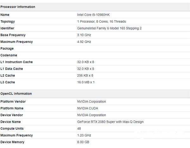Click the Device Memory 8.00 GB value
Screen dimensions: 190x148
coord(83,142)
